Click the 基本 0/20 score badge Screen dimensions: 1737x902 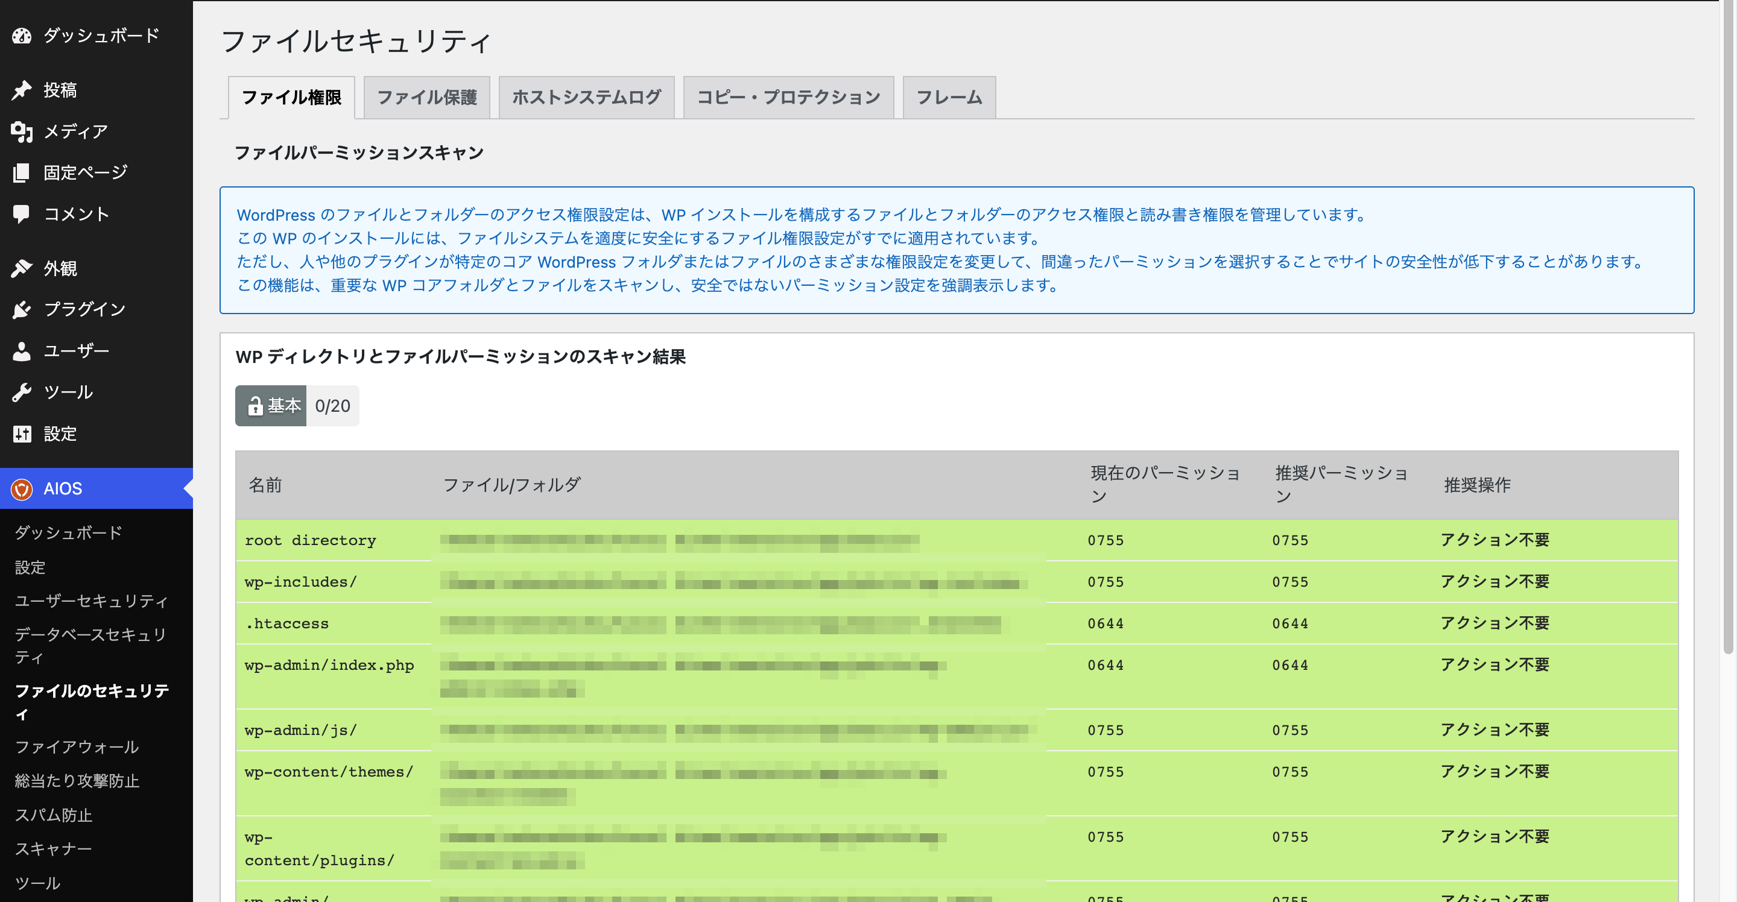pyautogui.click(x=297, y=406)
